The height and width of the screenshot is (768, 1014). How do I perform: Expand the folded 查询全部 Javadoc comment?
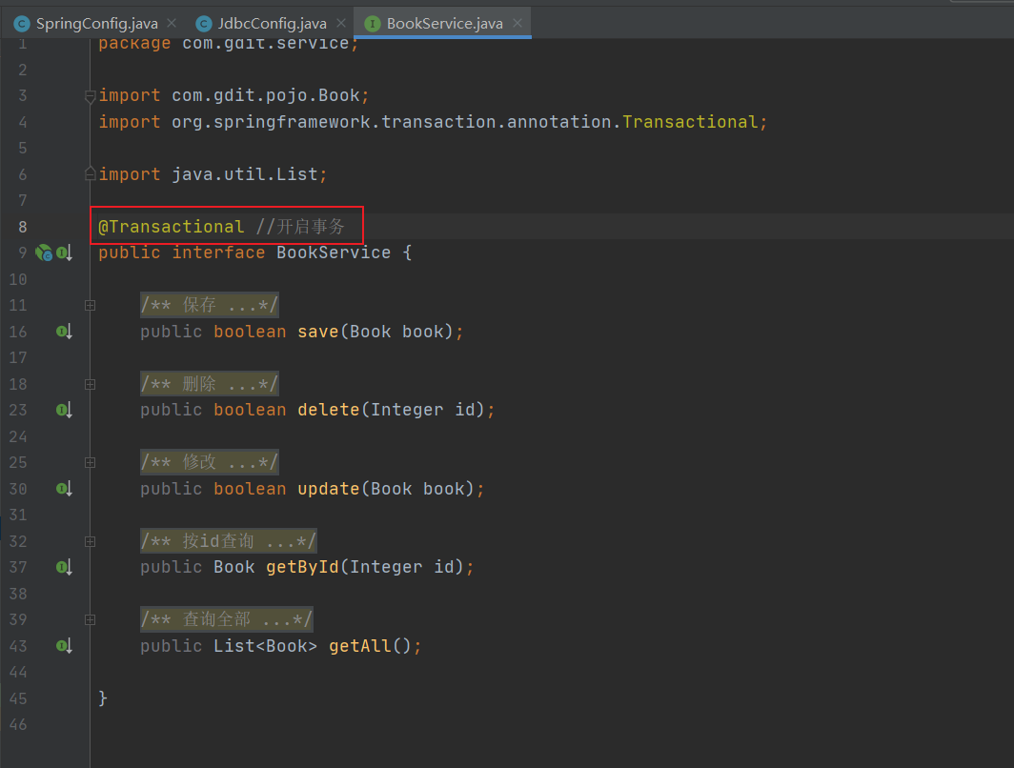point(91,620)
